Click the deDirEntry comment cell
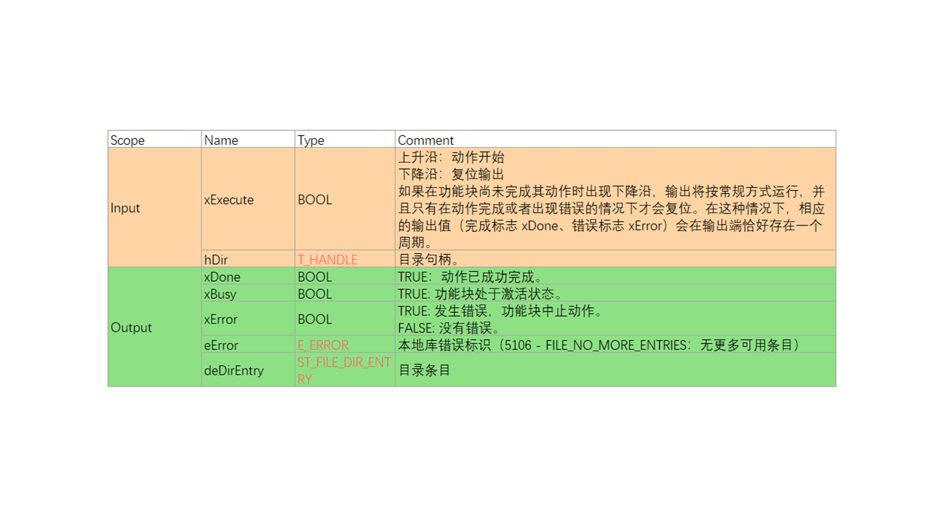 tap(424, 370)
